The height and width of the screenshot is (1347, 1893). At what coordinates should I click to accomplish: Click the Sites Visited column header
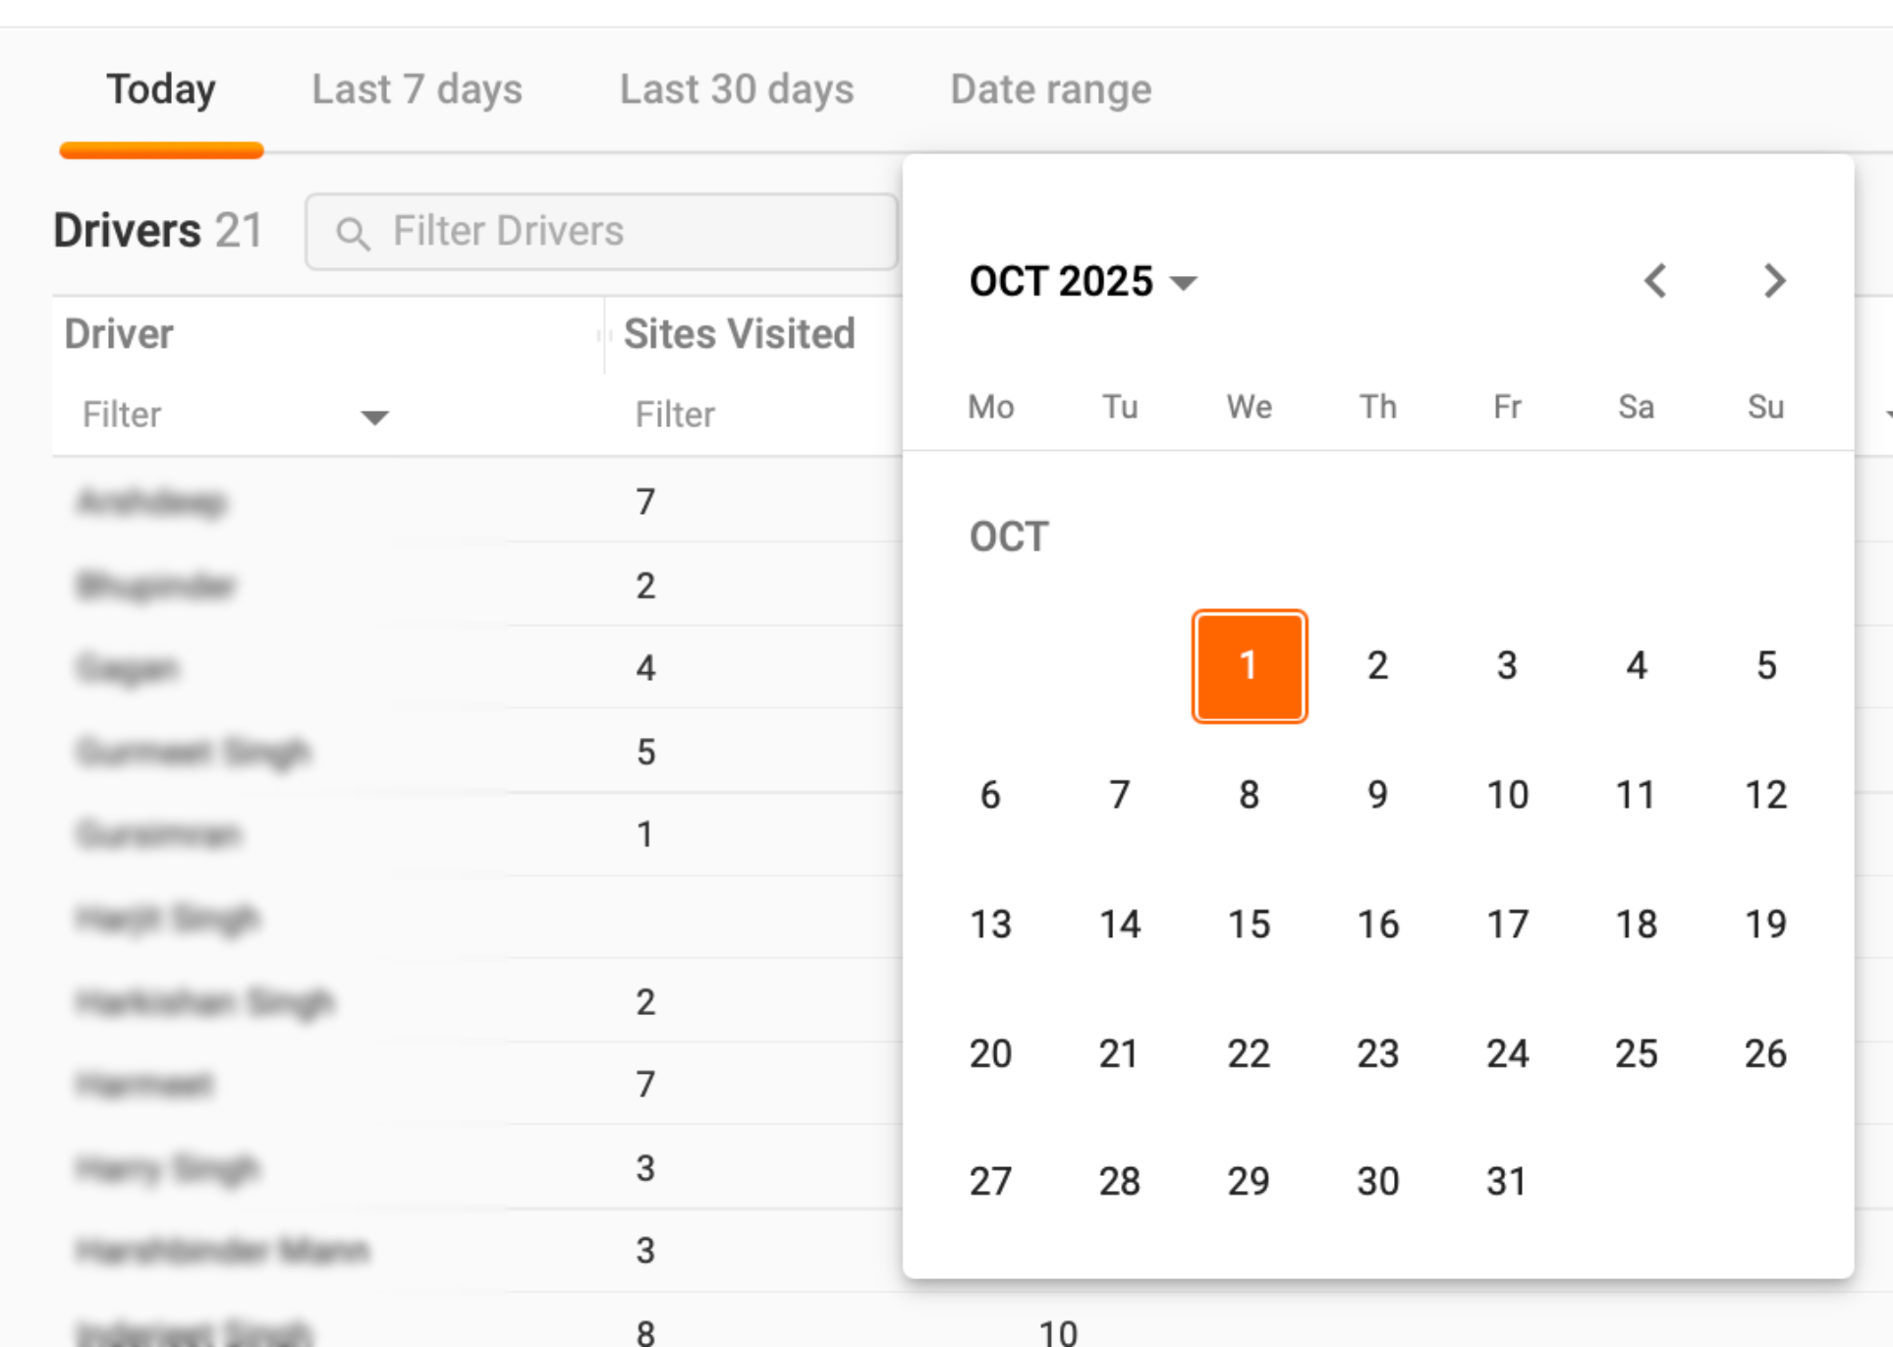[x=739, y=334]
